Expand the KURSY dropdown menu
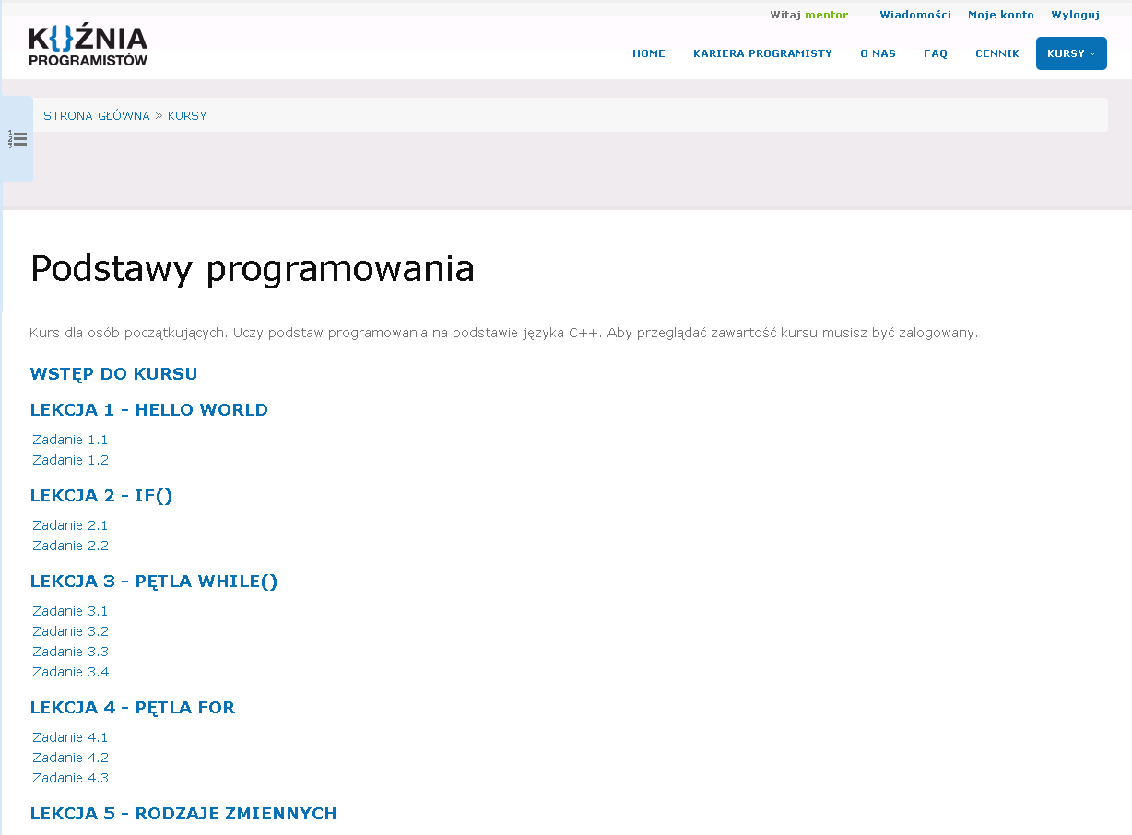Viewport: 1132px width, 835px height. pos(1070,53)
